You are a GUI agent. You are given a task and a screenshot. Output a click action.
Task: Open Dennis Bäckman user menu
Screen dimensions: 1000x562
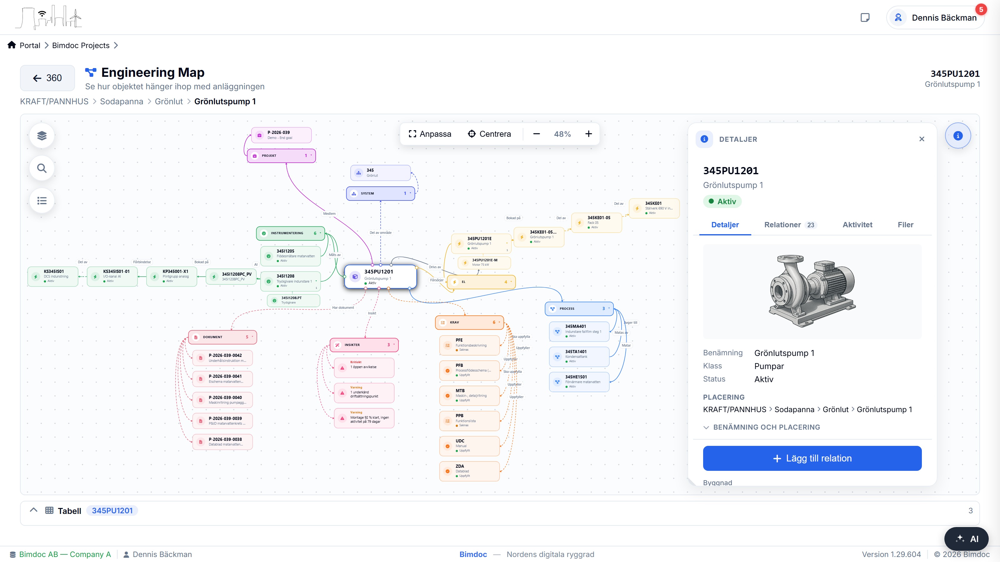tap(936, 17)
